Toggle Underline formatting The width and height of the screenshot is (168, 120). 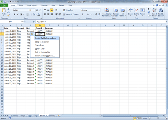(21, 14)
